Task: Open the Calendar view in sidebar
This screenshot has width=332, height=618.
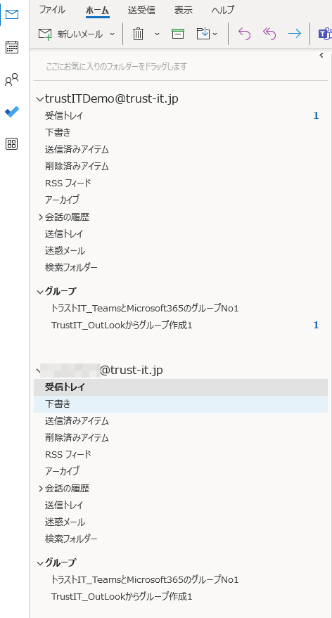Action: click(x=11, y=47)
